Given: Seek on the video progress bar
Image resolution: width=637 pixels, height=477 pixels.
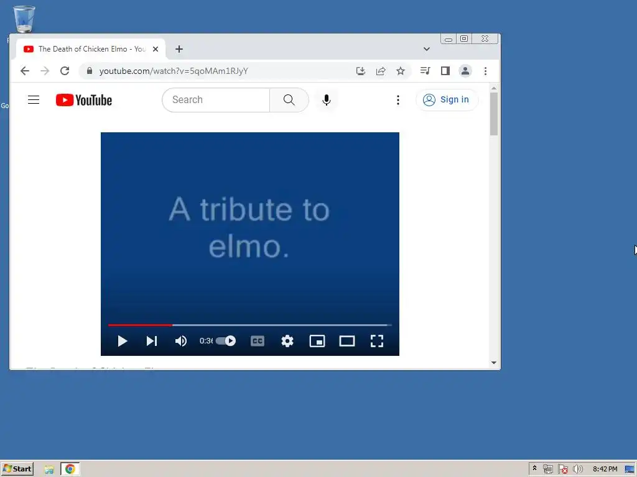Looking at the screenshot, I should (x=250, y=325).
